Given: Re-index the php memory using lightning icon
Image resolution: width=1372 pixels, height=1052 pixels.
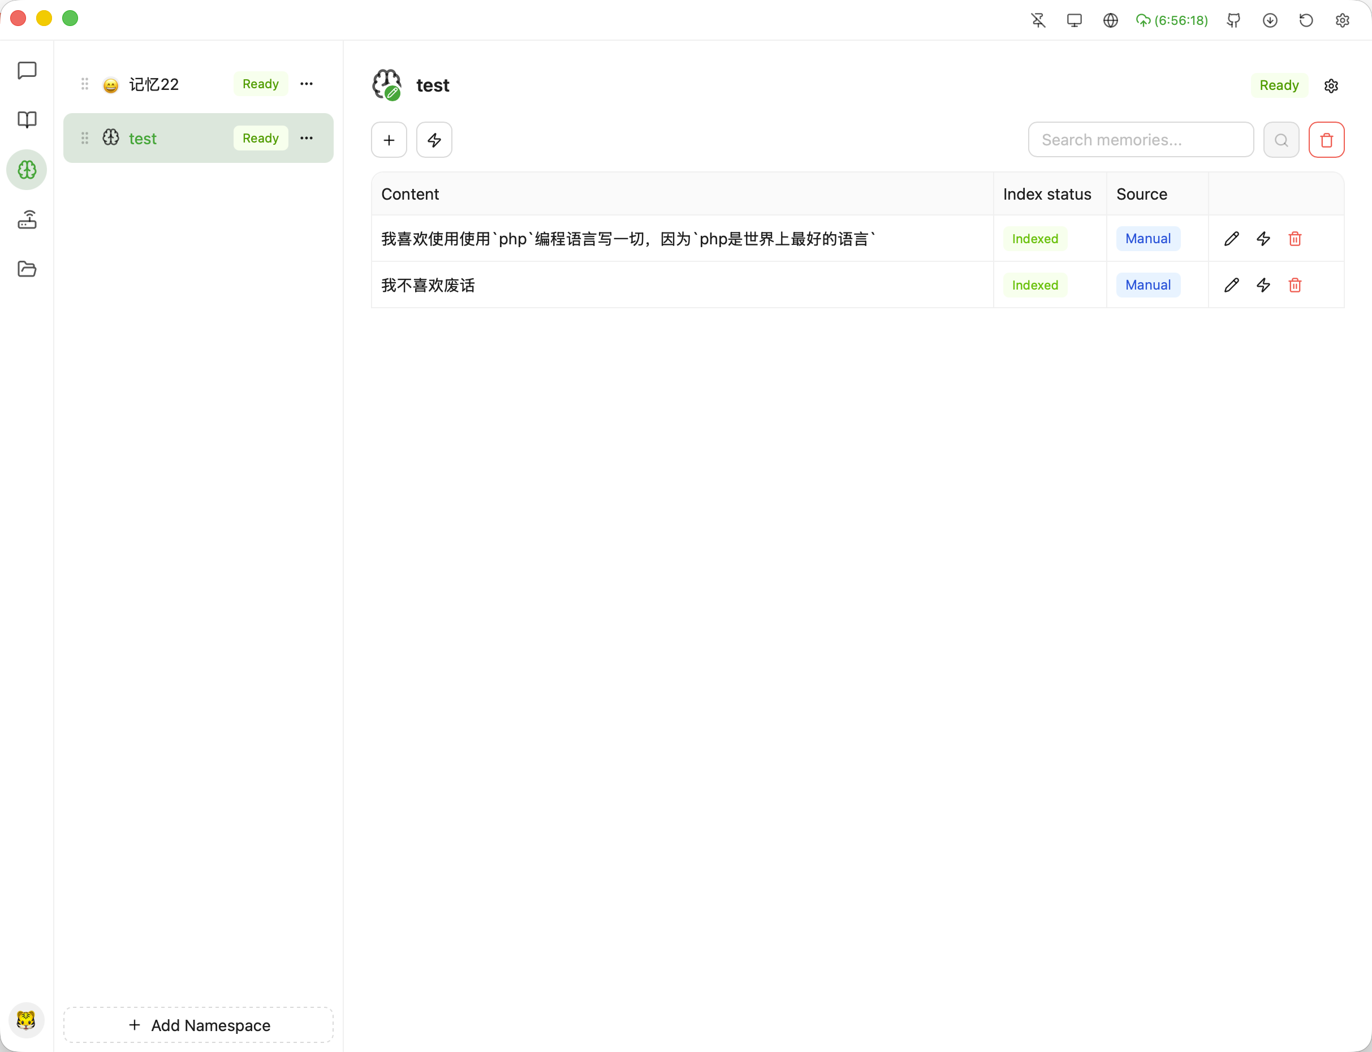Looking at the screenshot, I should (1263, 239).
